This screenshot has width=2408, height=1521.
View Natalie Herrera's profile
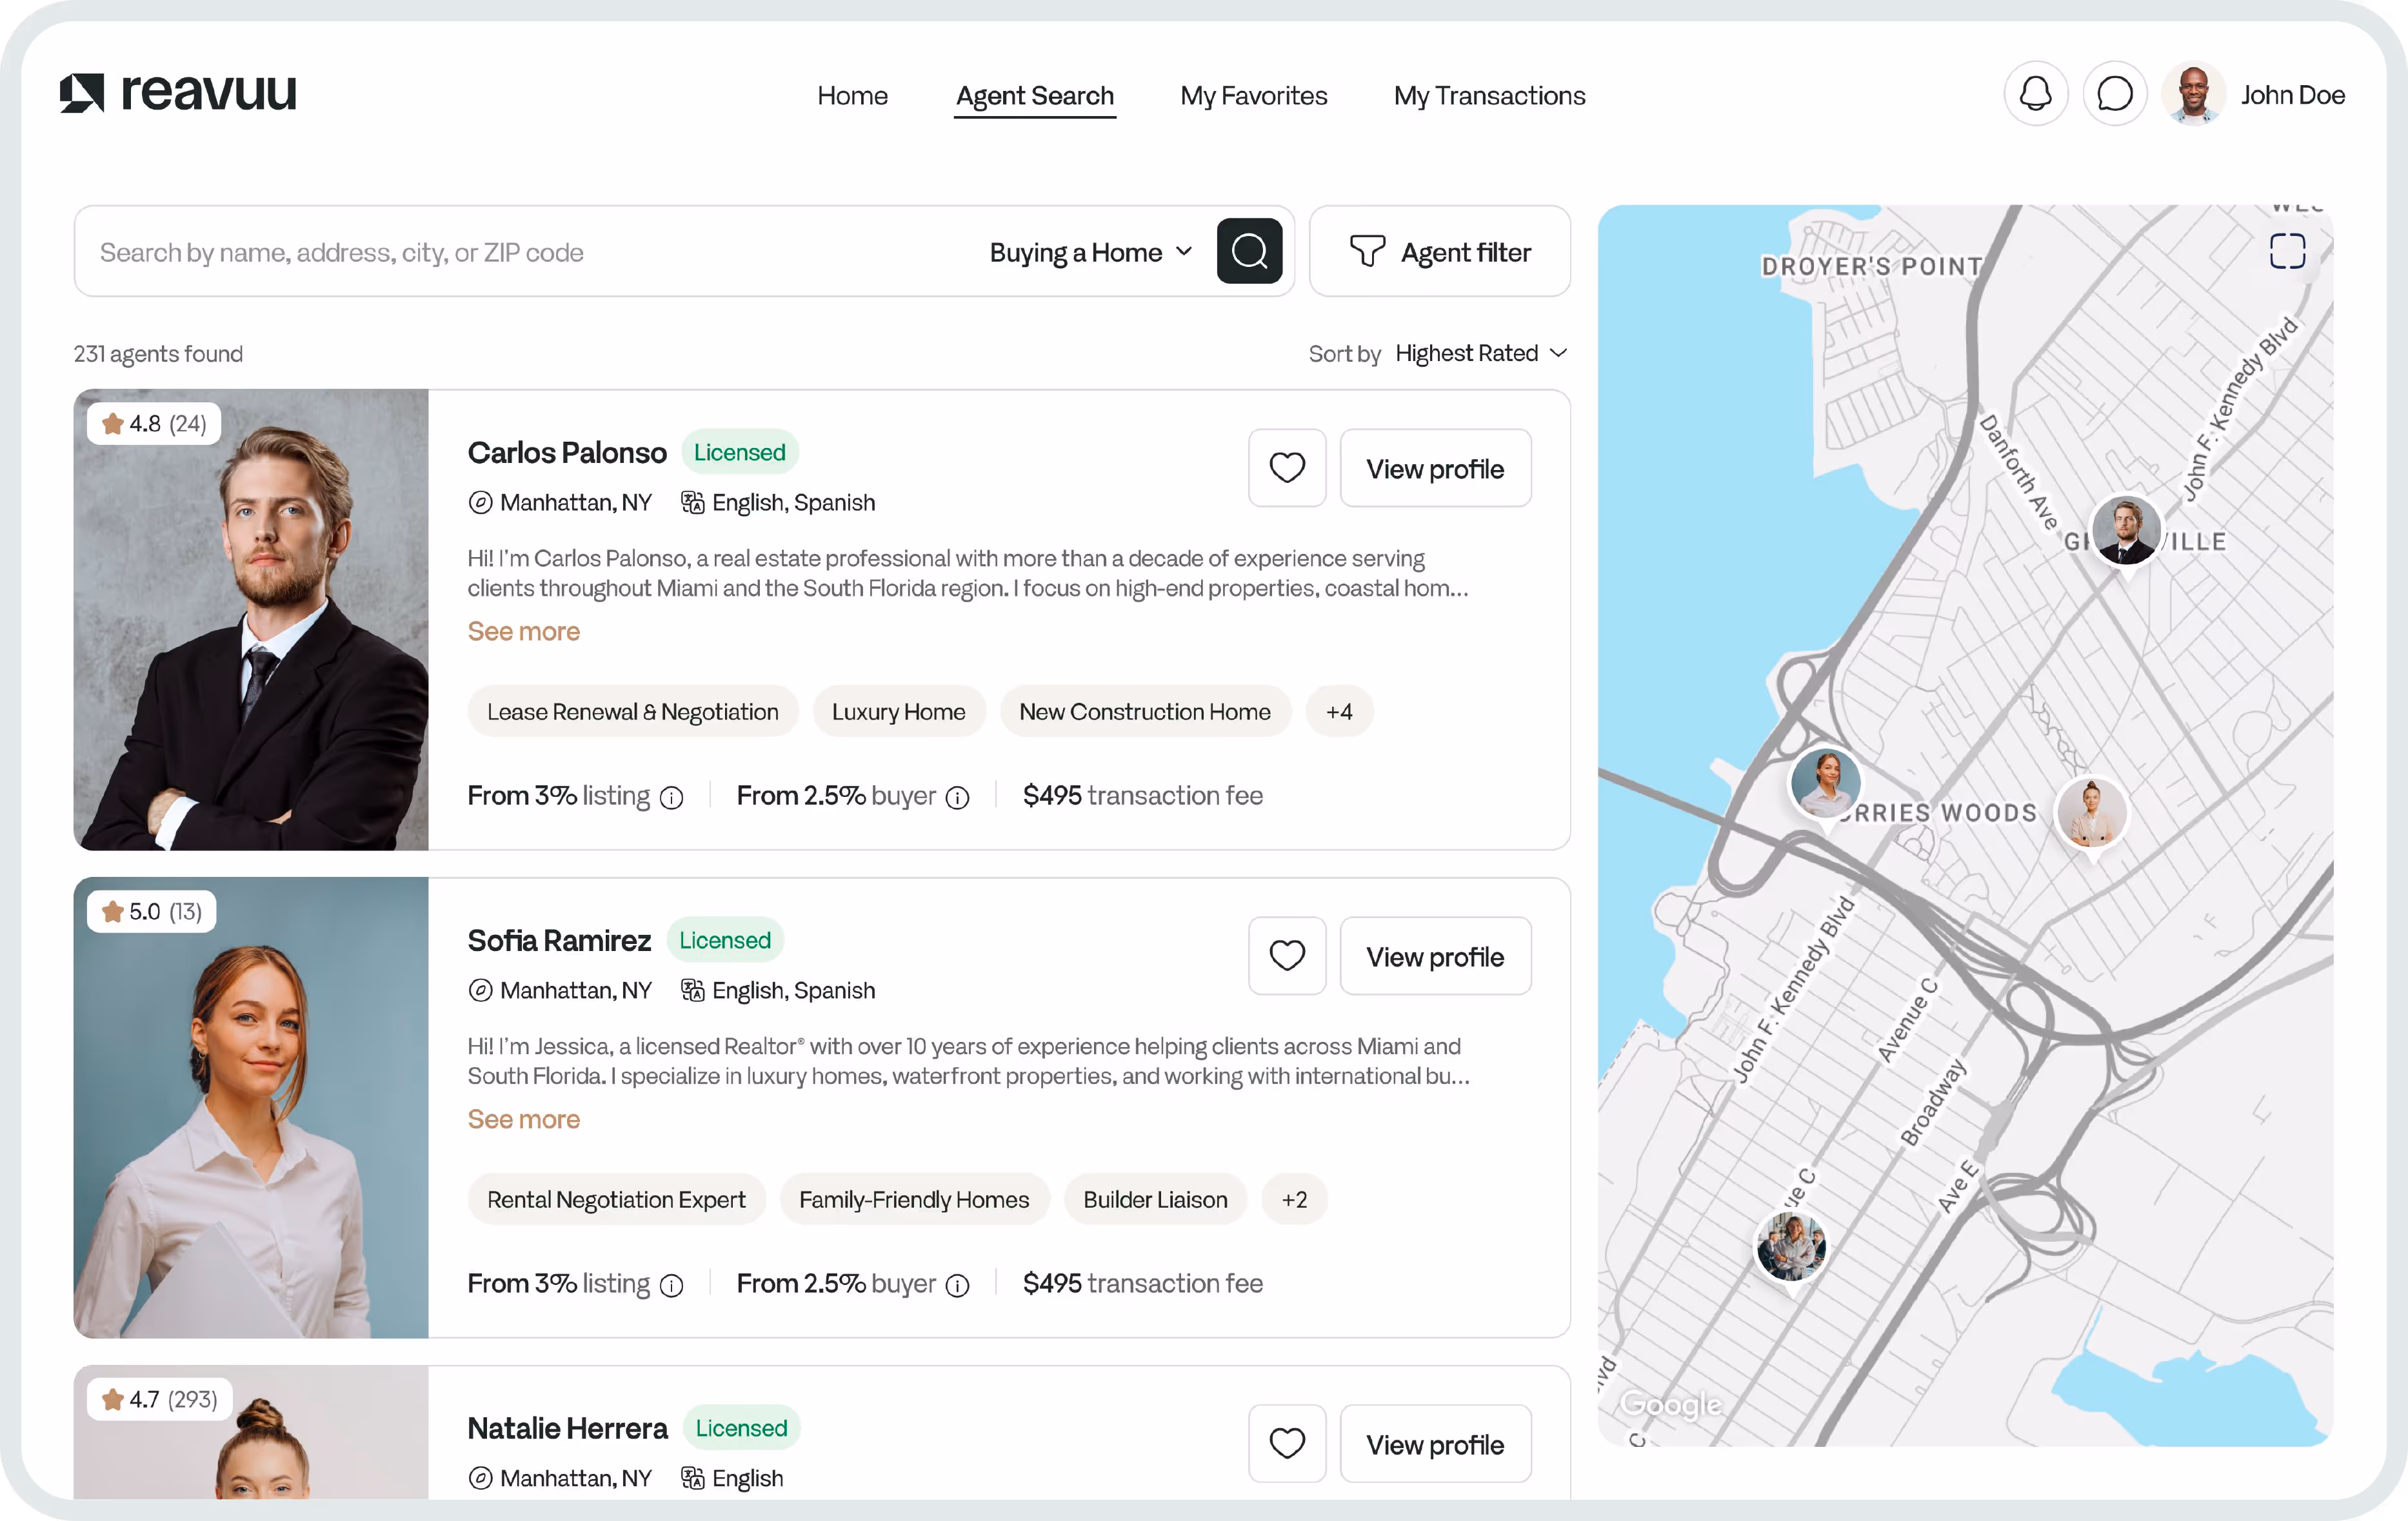[1435, 1444]
